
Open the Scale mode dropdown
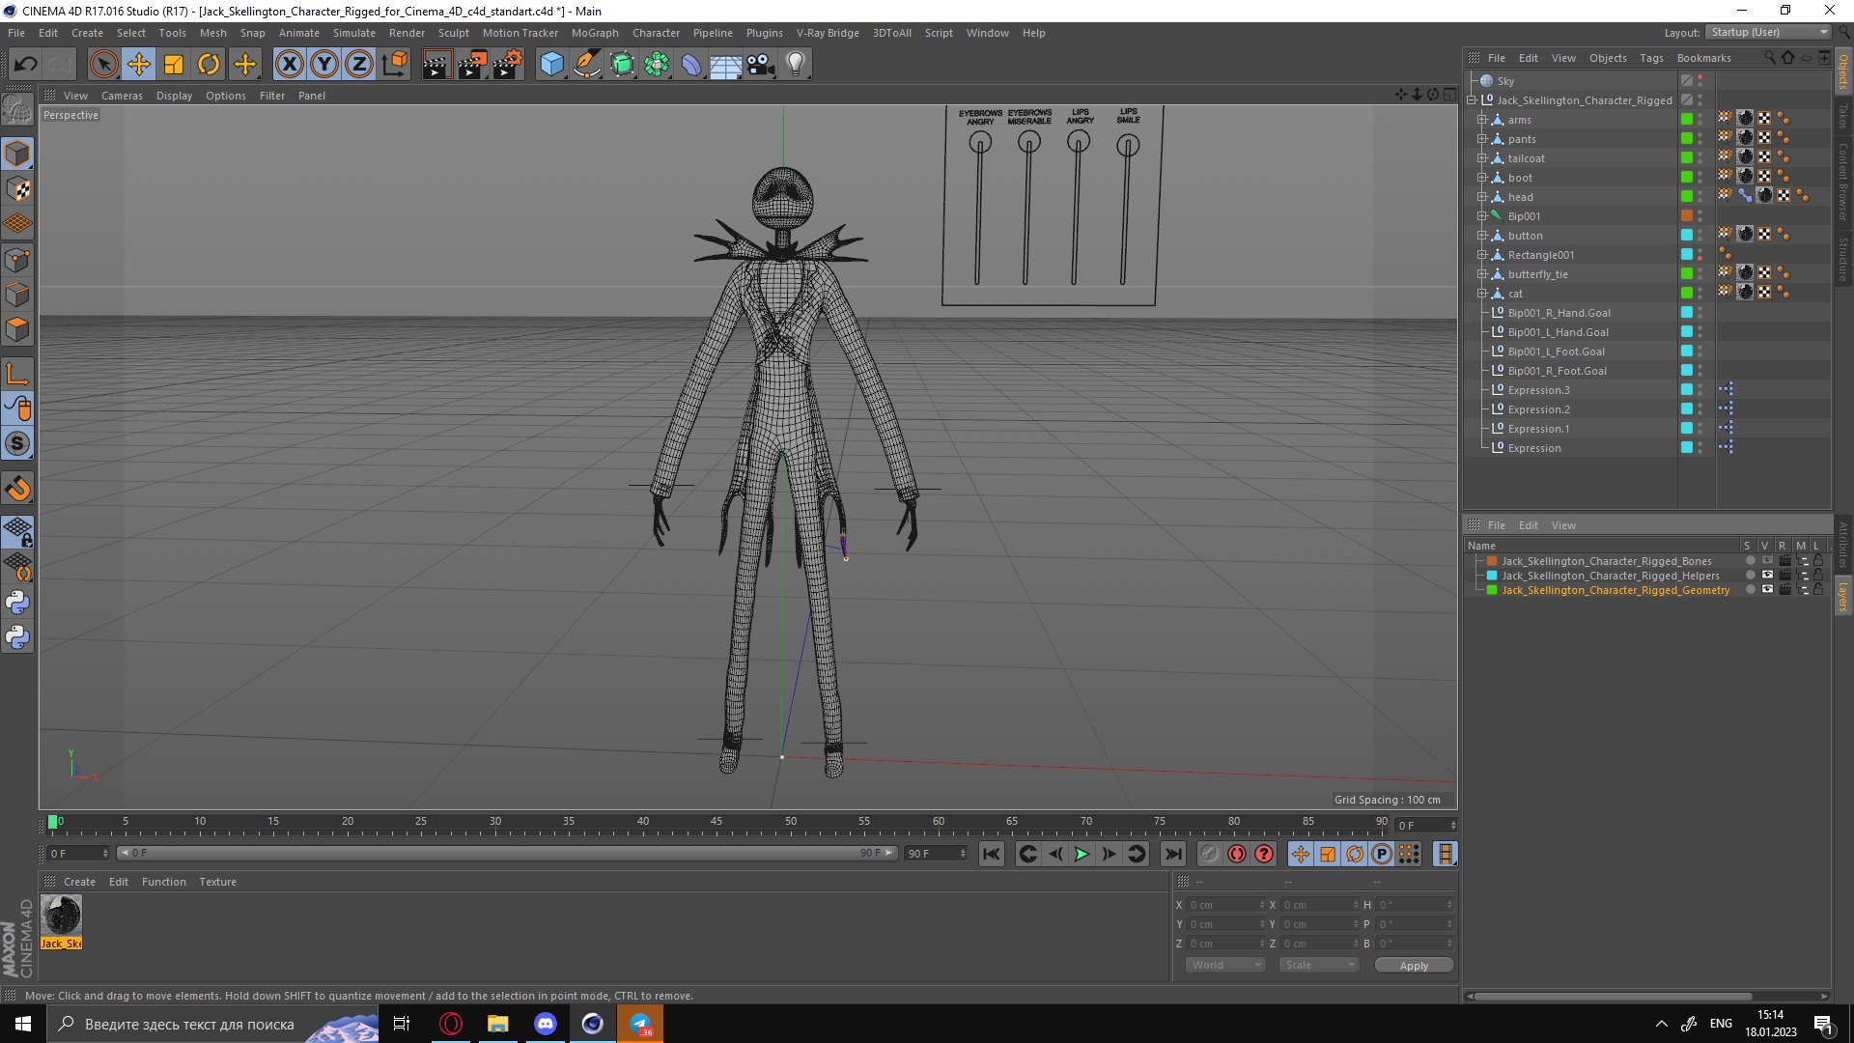tap(1318, 965)
